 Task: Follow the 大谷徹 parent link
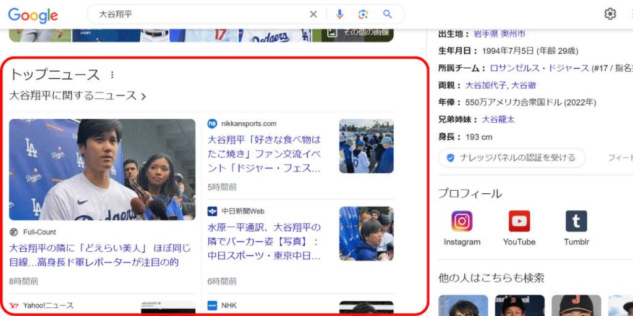(x=524, y=85)
